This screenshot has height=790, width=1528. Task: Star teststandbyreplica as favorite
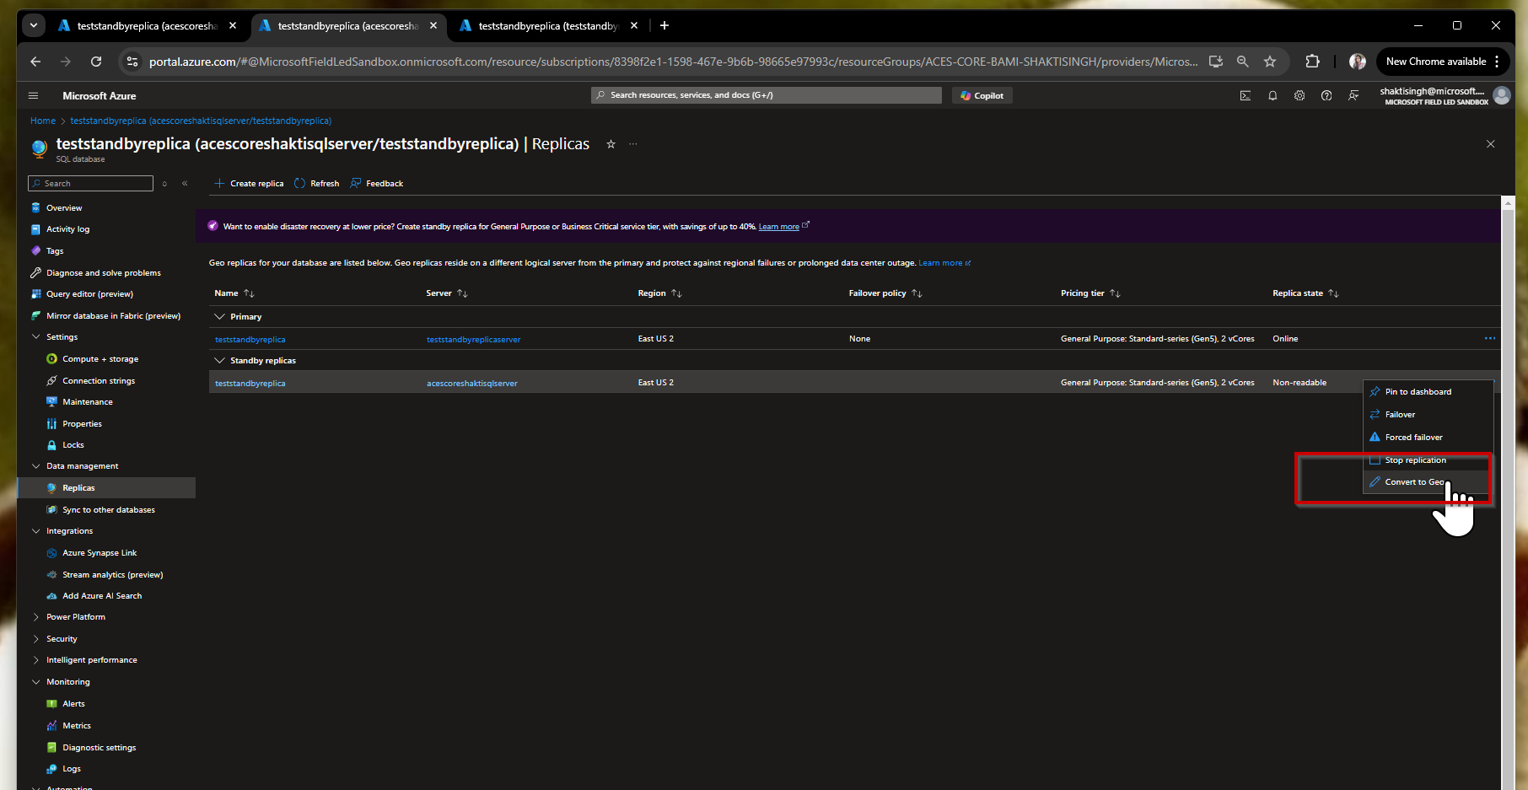point(611,144)
